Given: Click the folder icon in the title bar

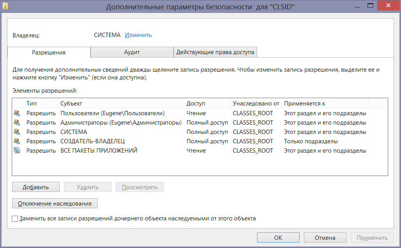Looking at the screenshot, I should click(x=3, y=7).
